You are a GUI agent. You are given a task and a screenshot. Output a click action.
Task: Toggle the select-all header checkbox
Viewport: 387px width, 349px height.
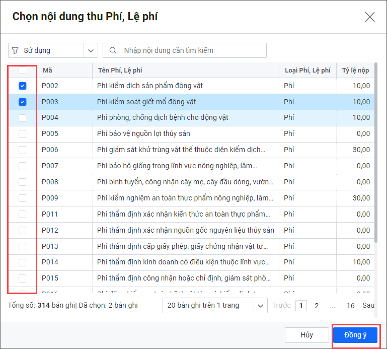click(22, 71)
